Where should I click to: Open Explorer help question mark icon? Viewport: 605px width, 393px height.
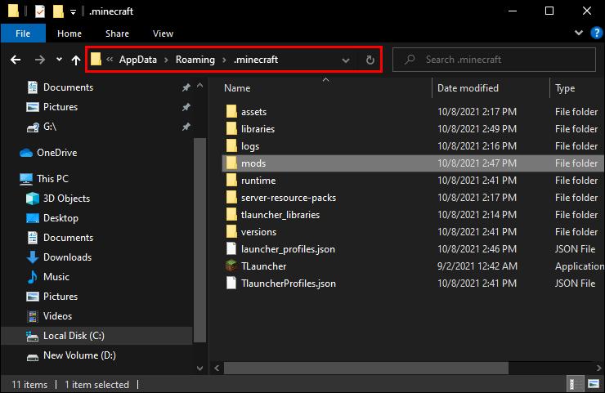point(597,33)
